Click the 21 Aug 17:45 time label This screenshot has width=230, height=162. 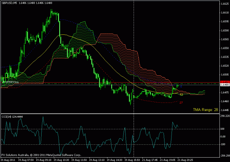[150, 160]
